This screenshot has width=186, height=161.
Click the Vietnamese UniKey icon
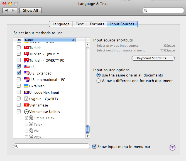pyautogui.click(x=26, y=112)
